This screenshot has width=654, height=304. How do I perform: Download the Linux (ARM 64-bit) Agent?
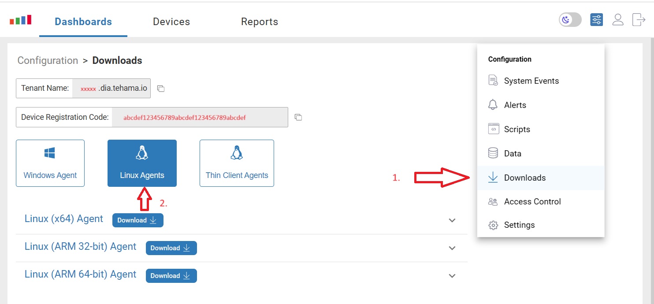[x=171, y=275]
